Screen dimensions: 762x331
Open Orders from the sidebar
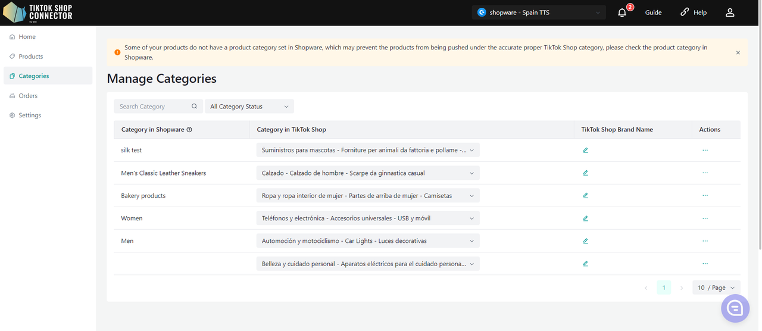28,96
